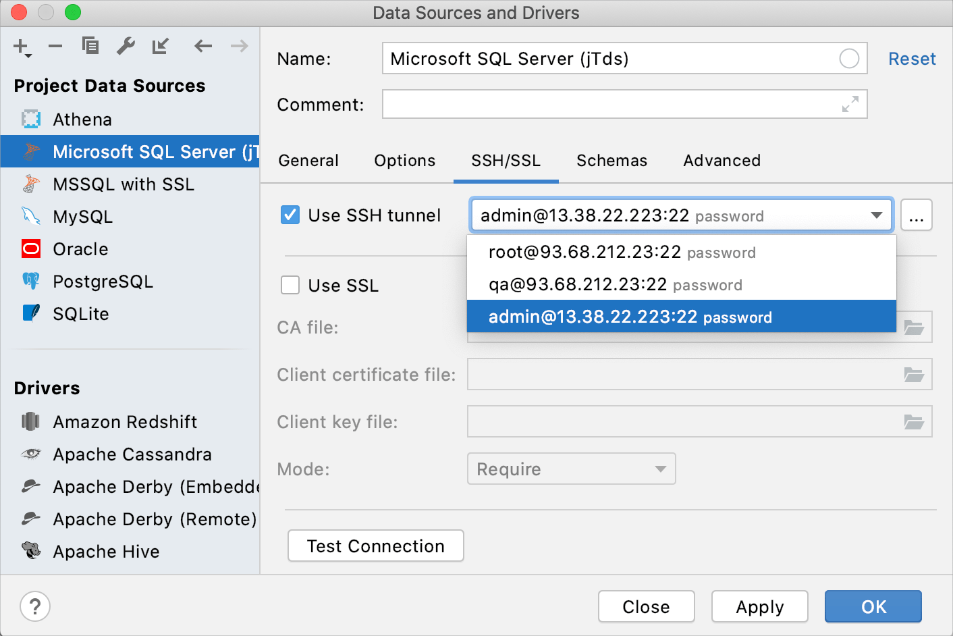This screenshot has width=953, height=636.
Task: Enable the Use SSL checkbox
Action: tap(290, 285)
